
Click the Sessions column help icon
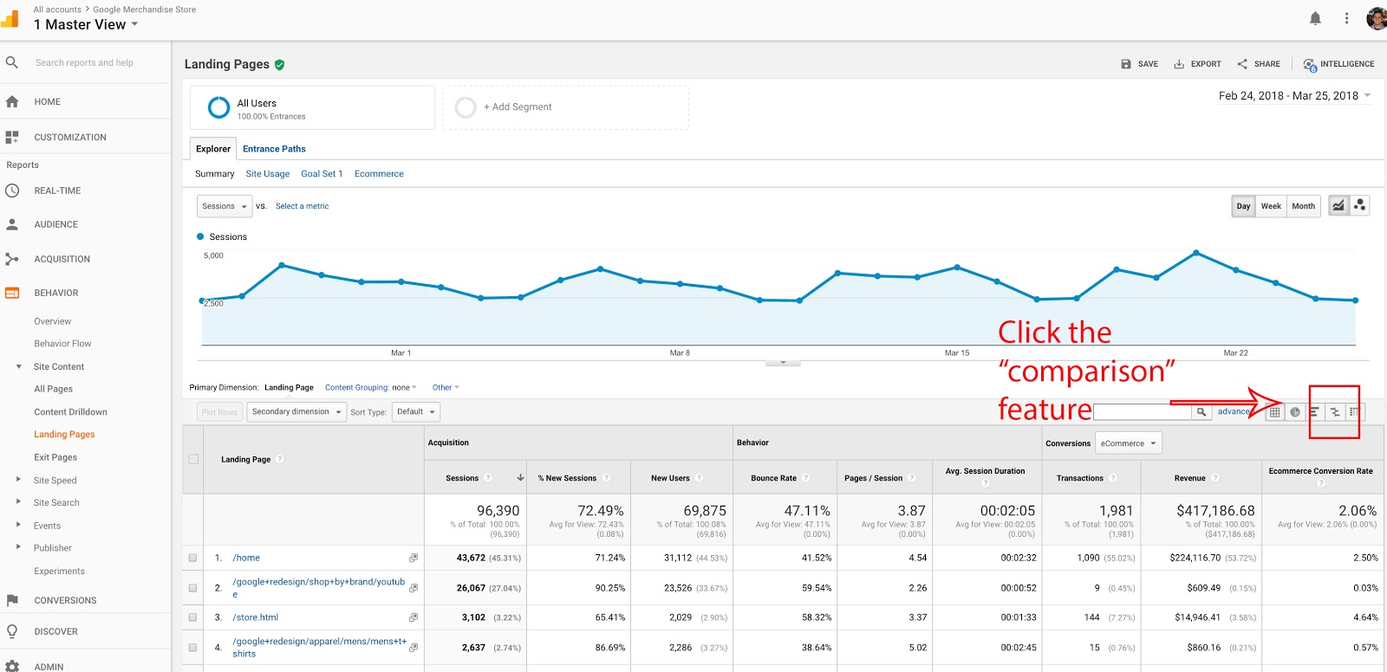488,478
